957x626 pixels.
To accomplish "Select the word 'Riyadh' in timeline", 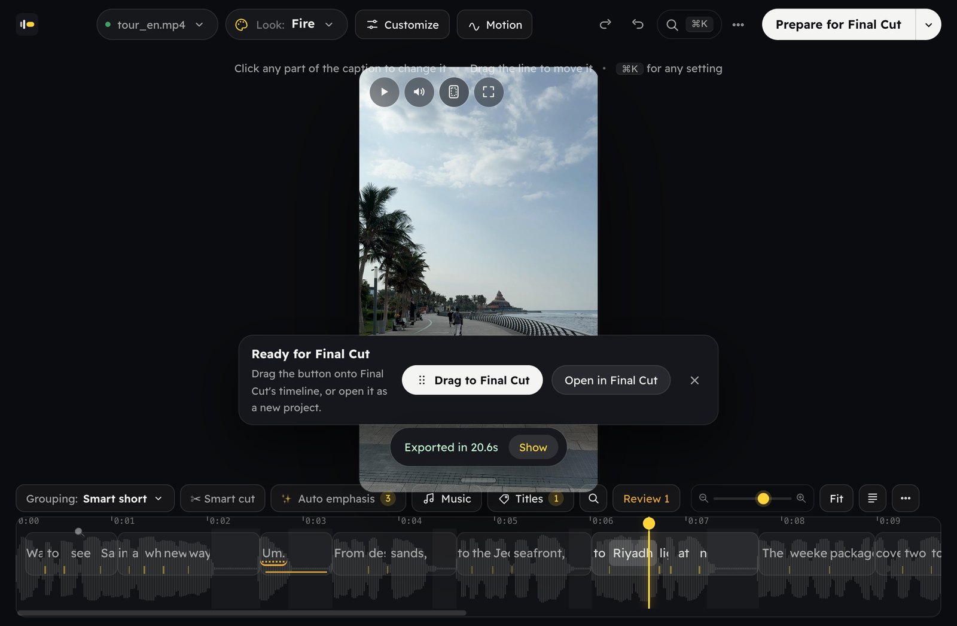I will (632, 554).
